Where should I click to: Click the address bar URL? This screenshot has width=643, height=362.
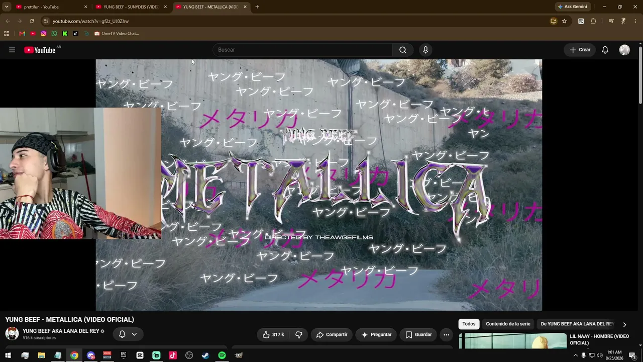pos(90,21)
